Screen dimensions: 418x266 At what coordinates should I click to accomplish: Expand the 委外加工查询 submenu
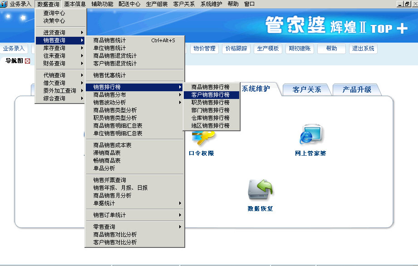click(x=60, y=91)
